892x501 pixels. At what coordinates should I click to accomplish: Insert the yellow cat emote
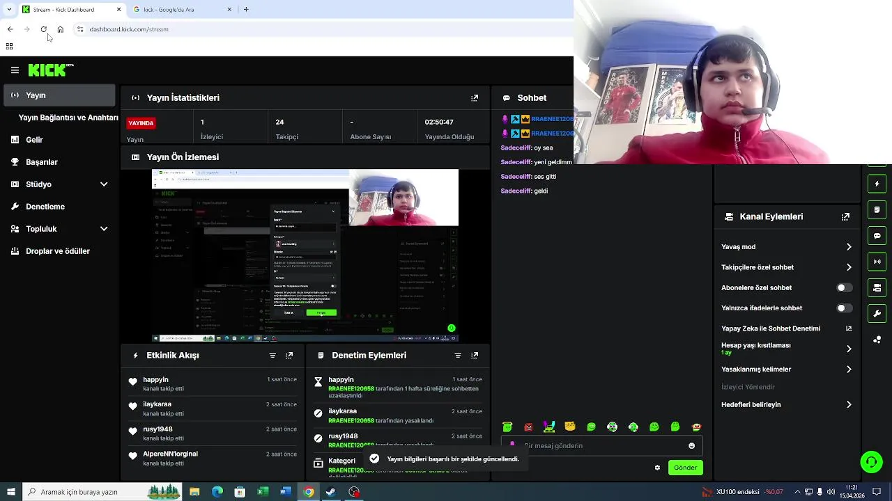[570, 427]
